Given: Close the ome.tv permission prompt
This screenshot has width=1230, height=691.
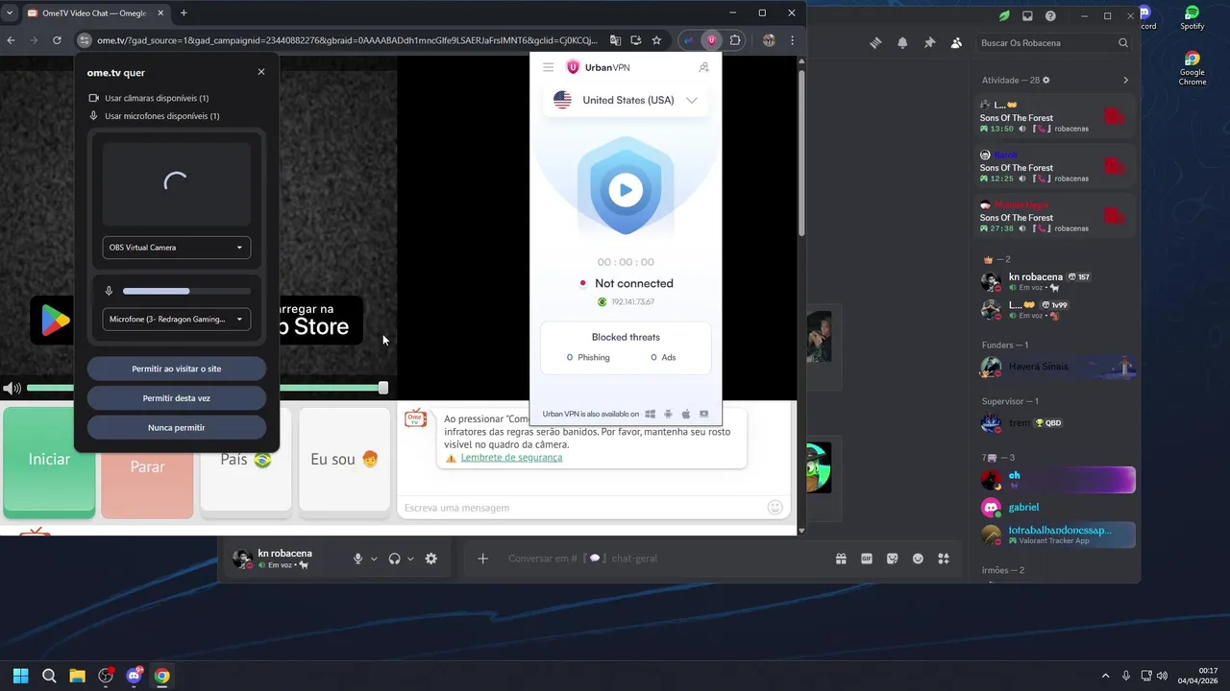Looking at the screenshot, I should [261, 72].
